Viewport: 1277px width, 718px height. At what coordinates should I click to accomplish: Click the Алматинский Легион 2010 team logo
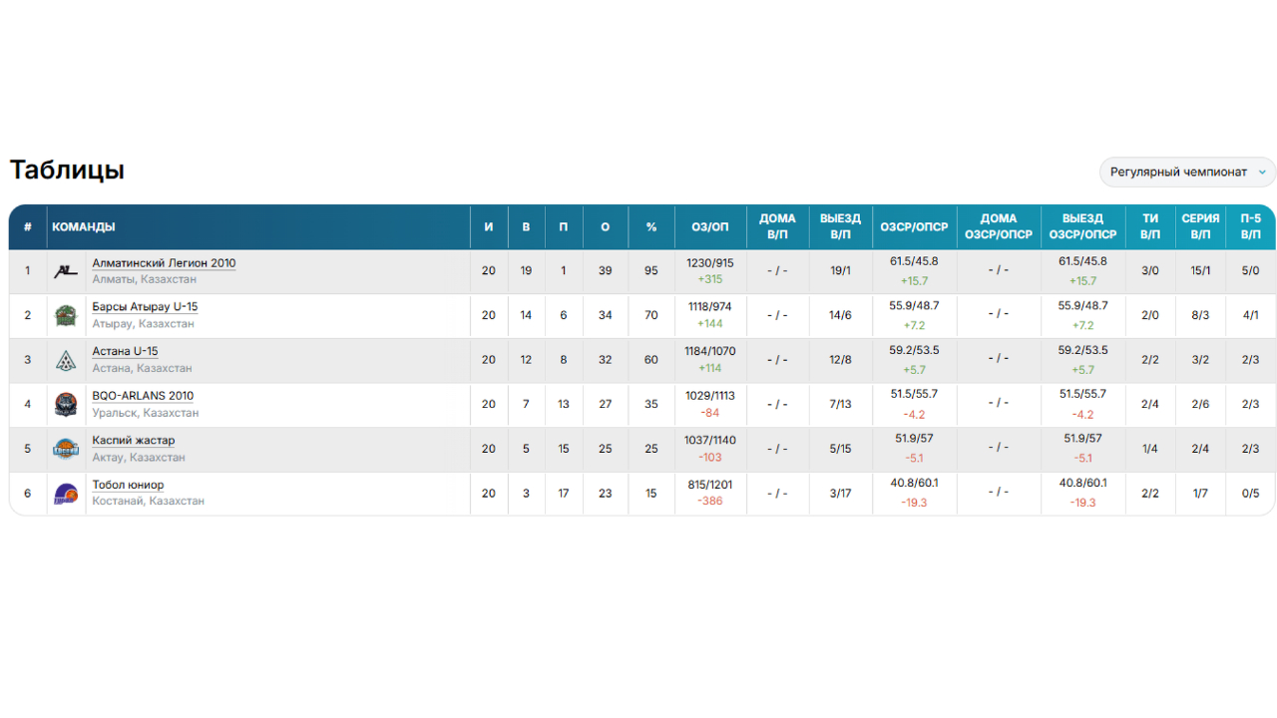click(x=66, y=271)
